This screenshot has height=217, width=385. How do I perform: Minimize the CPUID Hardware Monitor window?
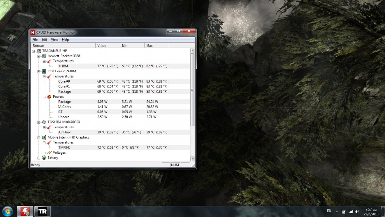[170, 31]
